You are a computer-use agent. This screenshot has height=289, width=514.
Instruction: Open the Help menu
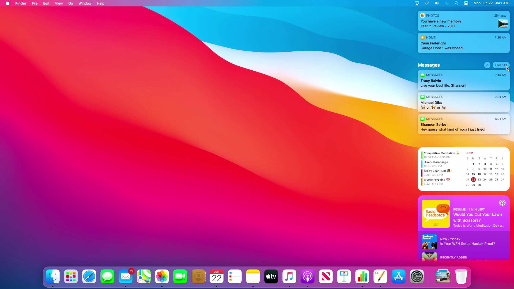[101, 3]
